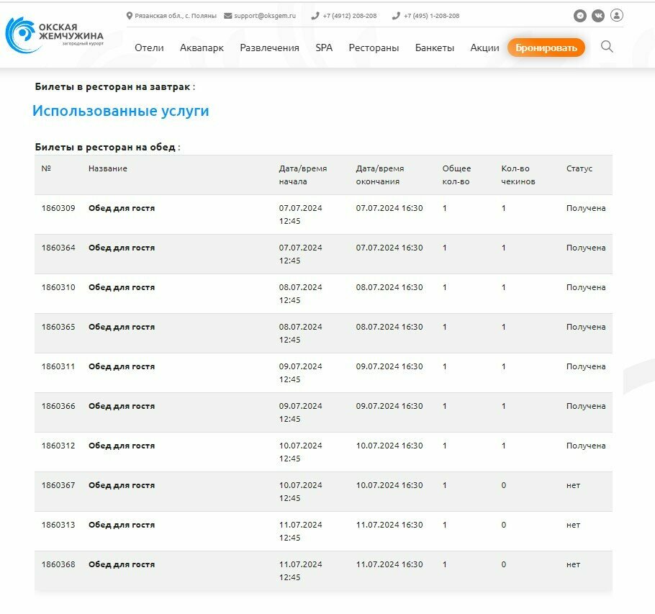Image resolution: width=655 pixels, height=614 pixels.
Task: Click the phone icon by +7 (4912) number
Action: 315,16
